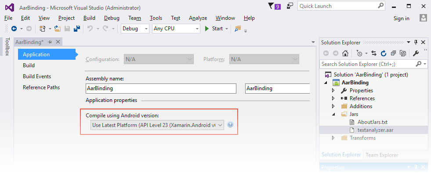431x174 pixels.
Task: Open Compile using Android version dropdown
Action: pyautogui.click(x=157, y=125)
